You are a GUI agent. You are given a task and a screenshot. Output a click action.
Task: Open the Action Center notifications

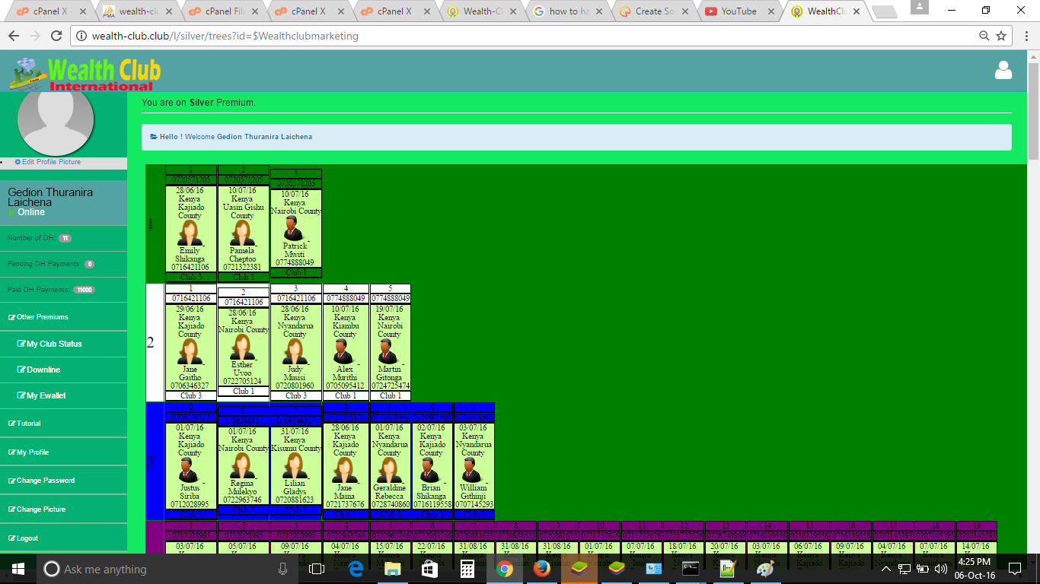[x=1014, y=568]
